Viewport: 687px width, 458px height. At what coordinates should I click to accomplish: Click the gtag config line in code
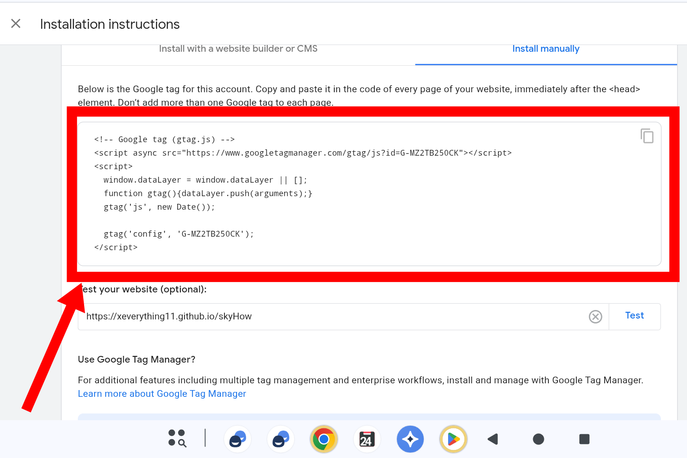click(x=179, y=234)
